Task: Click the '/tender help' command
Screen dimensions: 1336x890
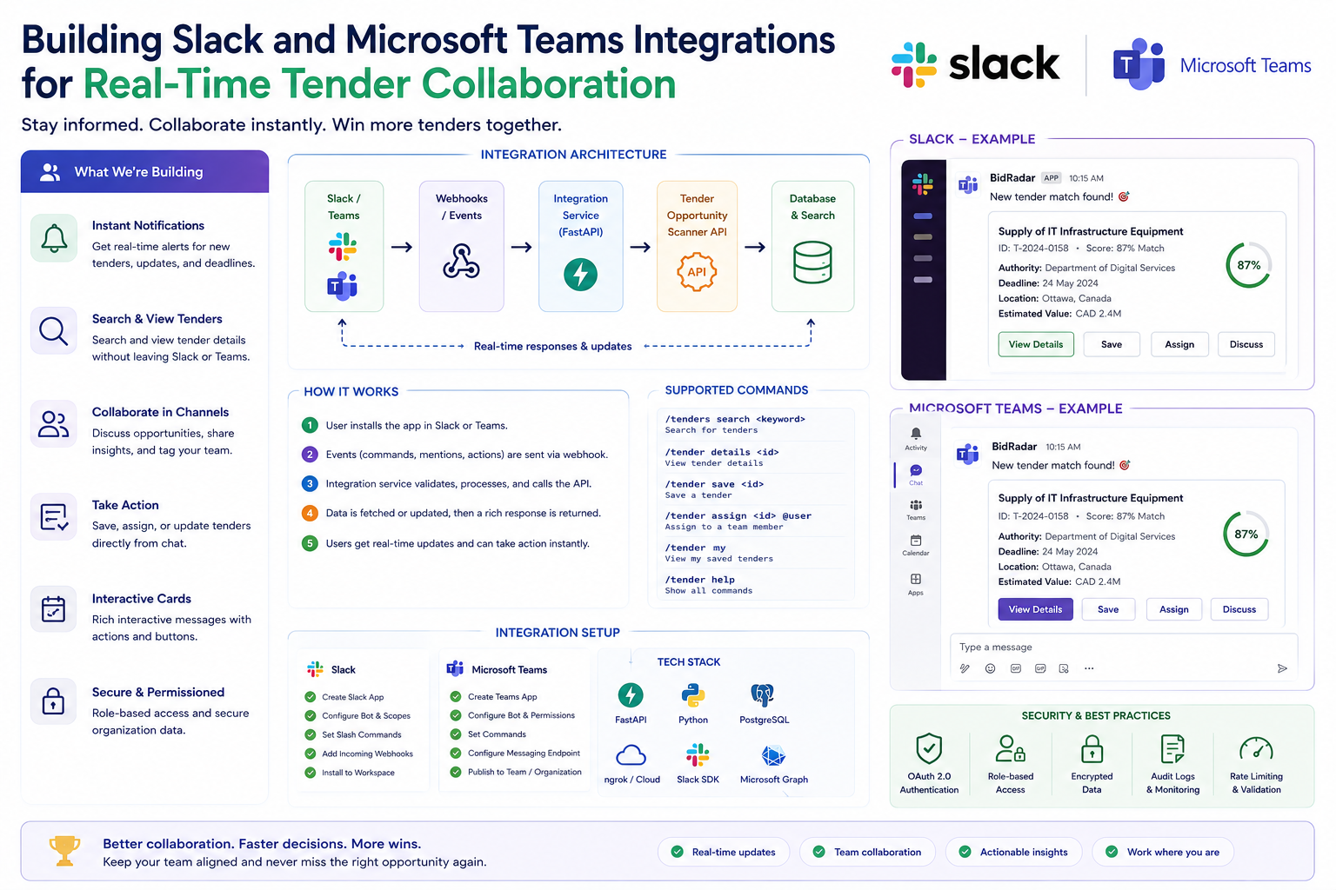Action: click(x=700, y=580)
